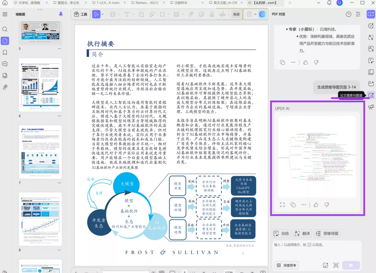Toggle the 深度思考 deep thinking mode

pos(286,265)
